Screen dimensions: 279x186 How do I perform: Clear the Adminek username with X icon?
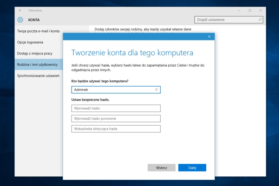[x=157, y=89]
